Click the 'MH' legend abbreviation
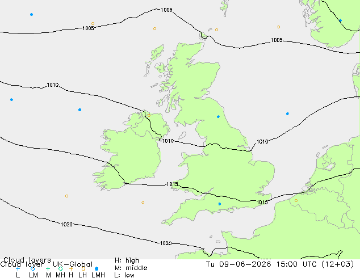The width and height of the screenshot is (360, 278). pyautogui.click(x=60, y=275)
